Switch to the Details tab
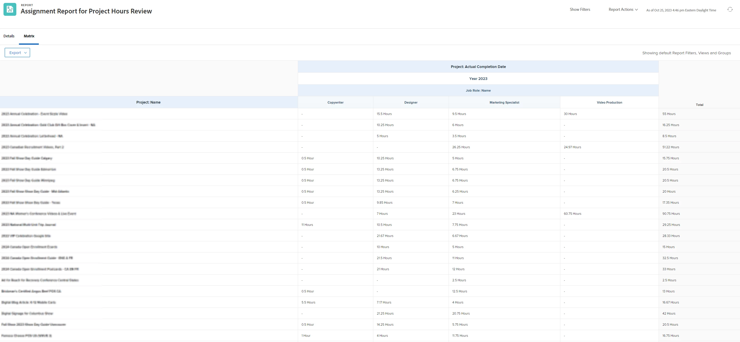Viewport: 740px width, 342px height. [x=9, y=36]
